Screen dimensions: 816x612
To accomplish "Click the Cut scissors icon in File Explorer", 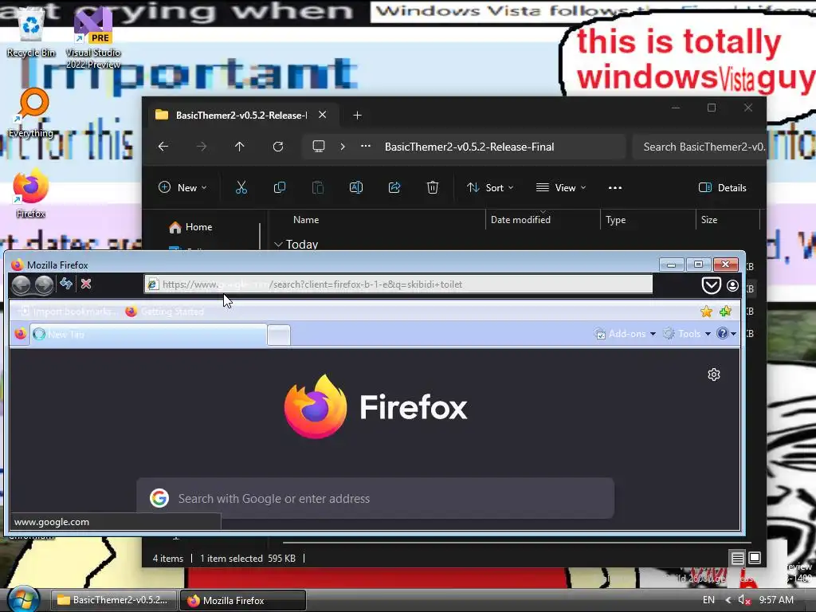I will click(x=241, y=187).
